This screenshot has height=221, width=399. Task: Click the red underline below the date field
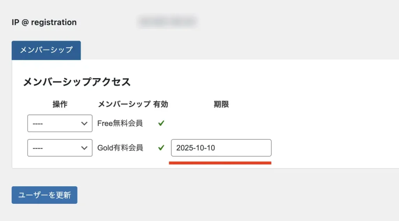[220, 163]
